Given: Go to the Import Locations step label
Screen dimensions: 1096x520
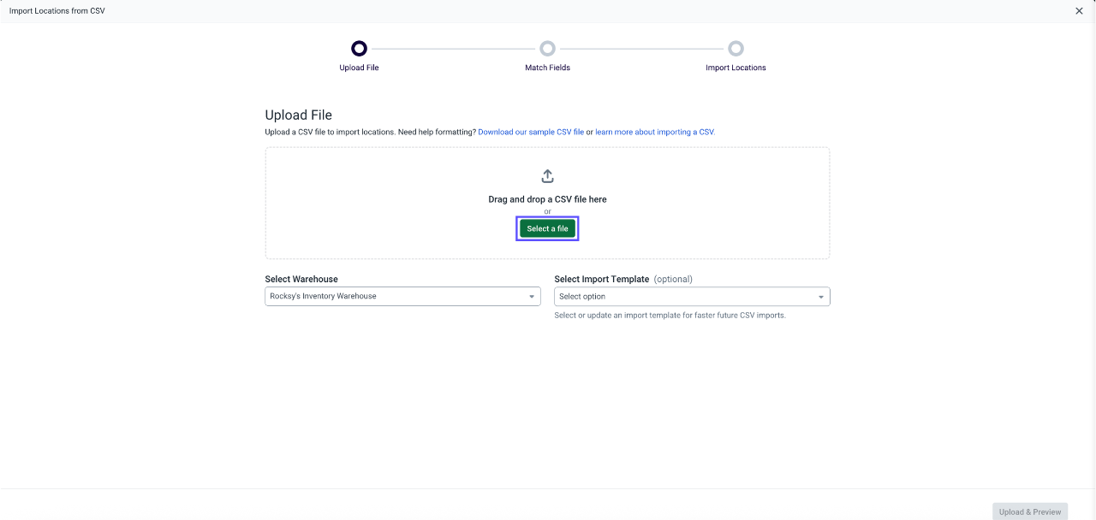Looking at the screenshot, I should [736, 68].
